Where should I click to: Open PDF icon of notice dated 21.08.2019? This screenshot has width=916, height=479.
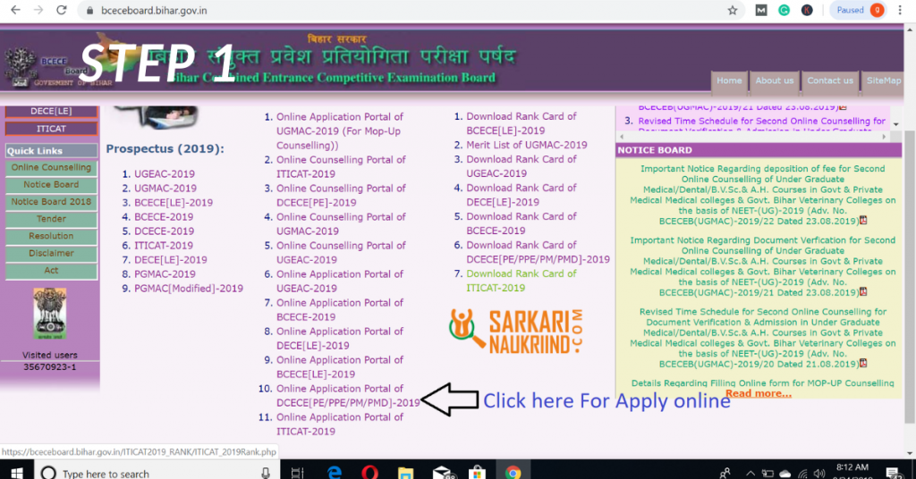pyautogui.click(x=863, y=363)
